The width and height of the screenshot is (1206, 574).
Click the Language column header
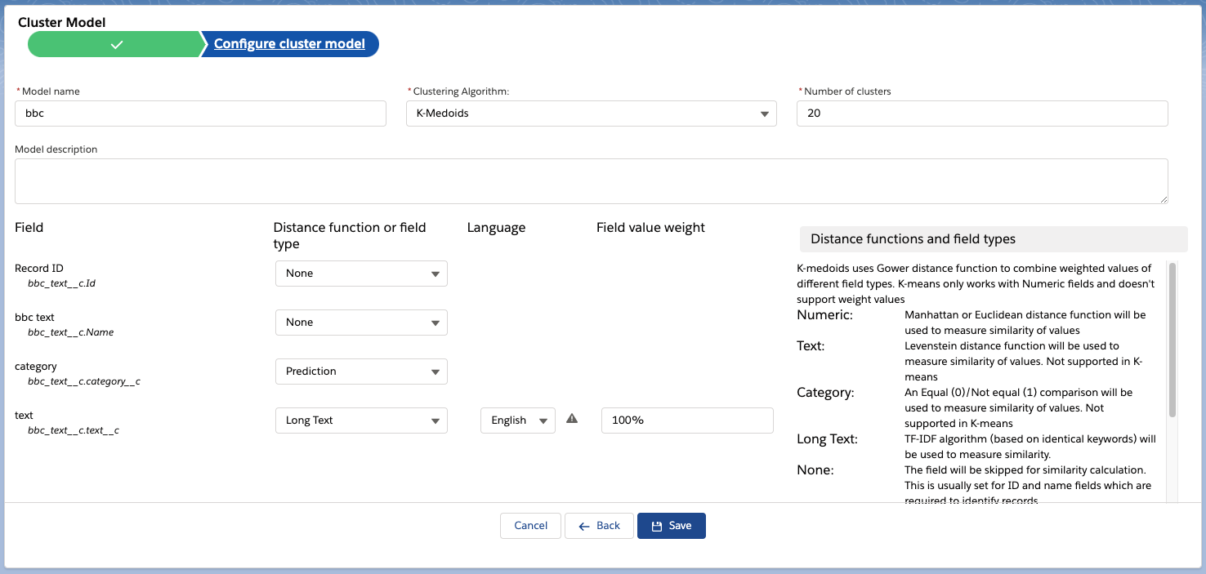(496, 228)
